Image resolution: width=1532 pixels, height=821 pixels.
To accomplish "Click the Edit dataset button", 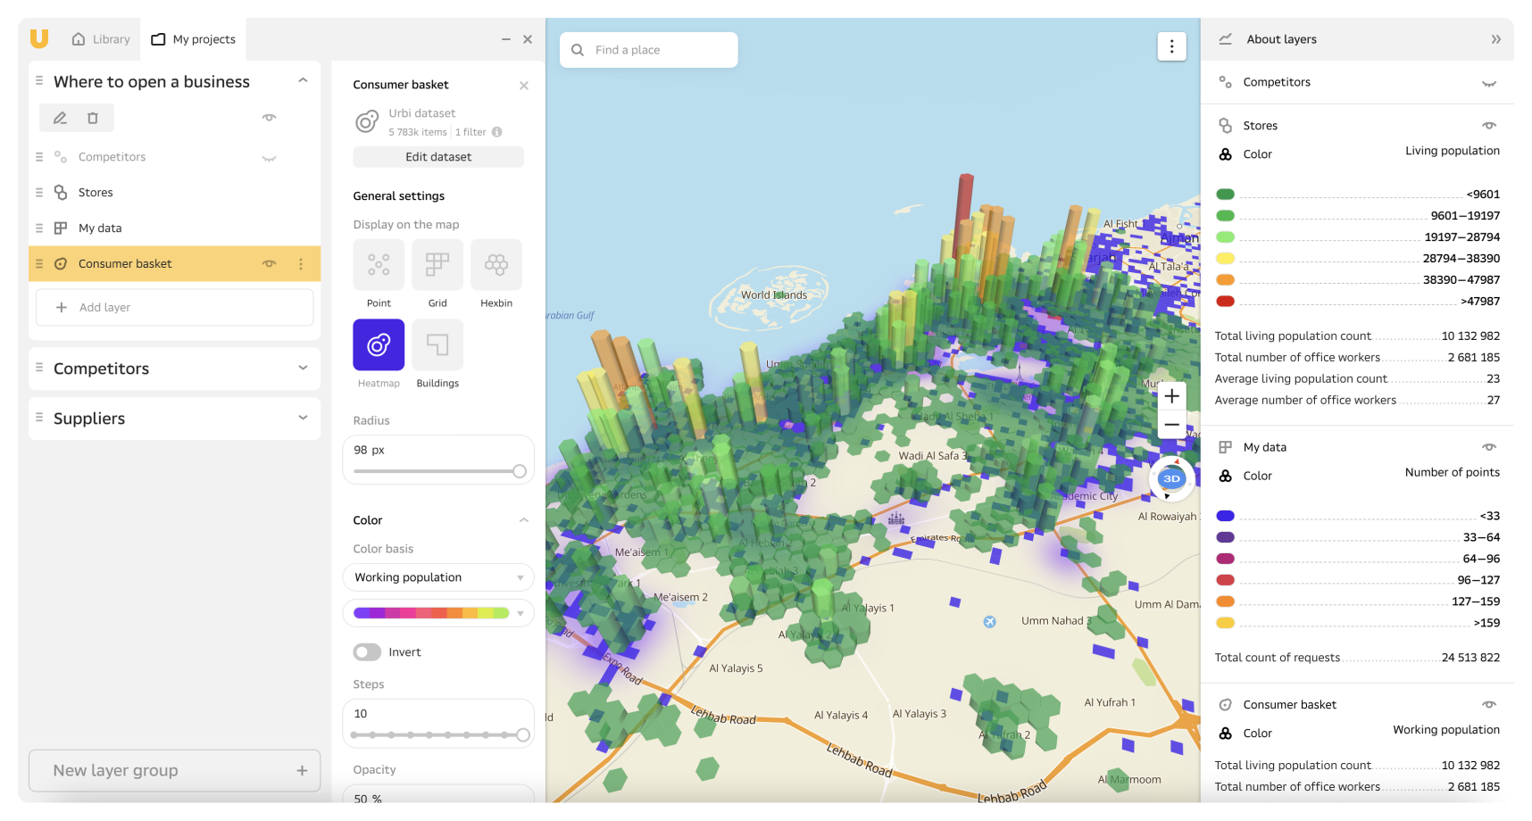I will pos(437,156).
